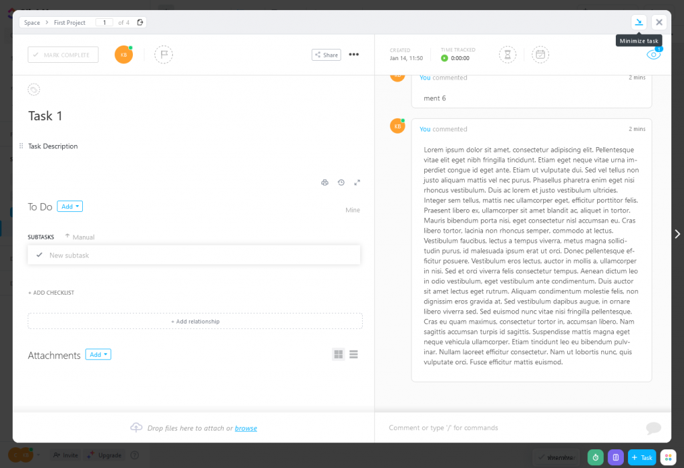Open the notepad icon in bottom bar
The height and width of the screenshot is (468, 684).
[615, 457]
